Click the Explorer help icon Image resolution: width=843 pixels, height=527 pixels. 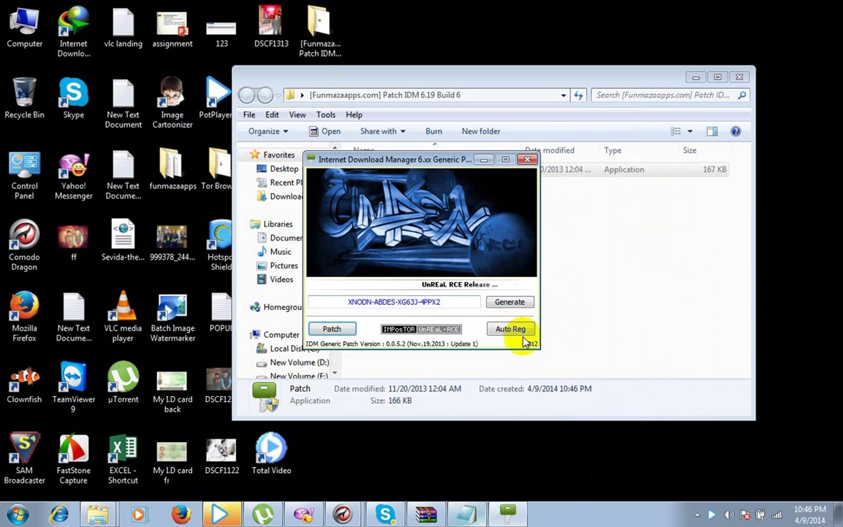pos(736,131)
